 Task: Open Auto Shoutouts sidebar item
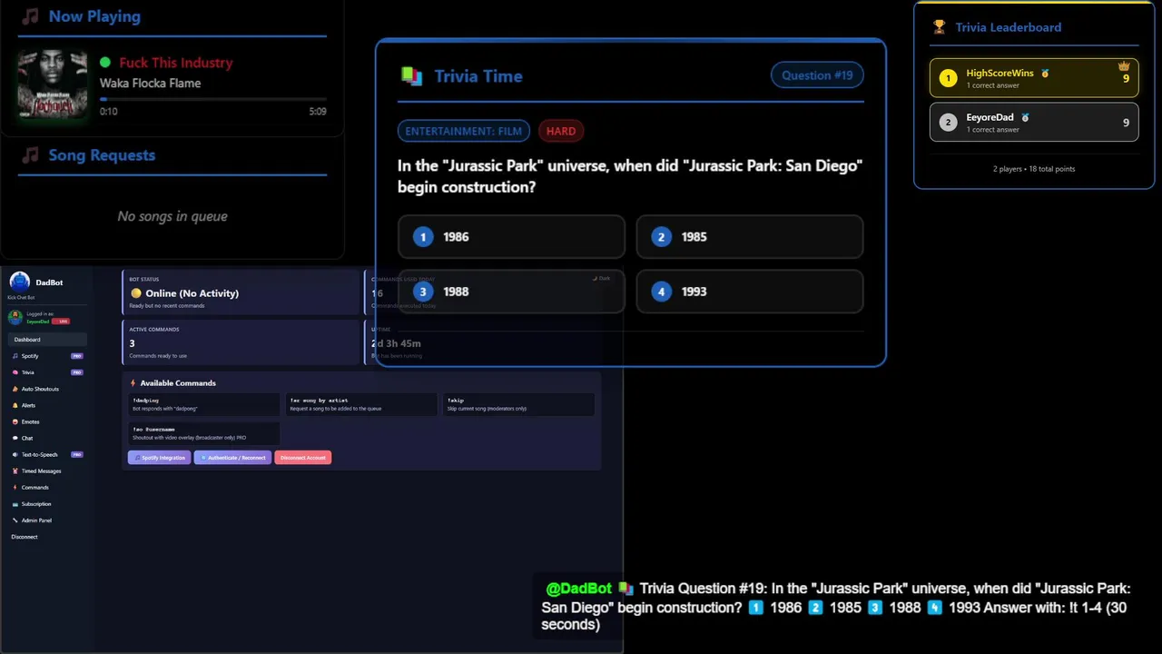point(47,389)
